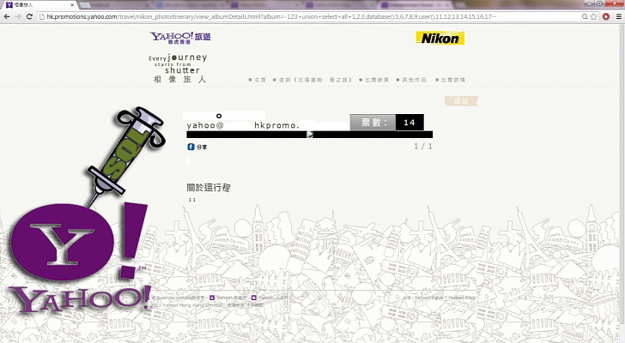Click the Yahoo favicon on the active tab
This screenshot has width=625, height=343.
pos(9,5)
